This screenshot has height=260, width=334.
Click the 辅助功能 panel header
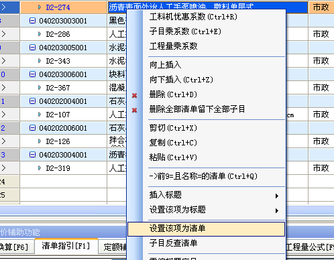[63, 232]
